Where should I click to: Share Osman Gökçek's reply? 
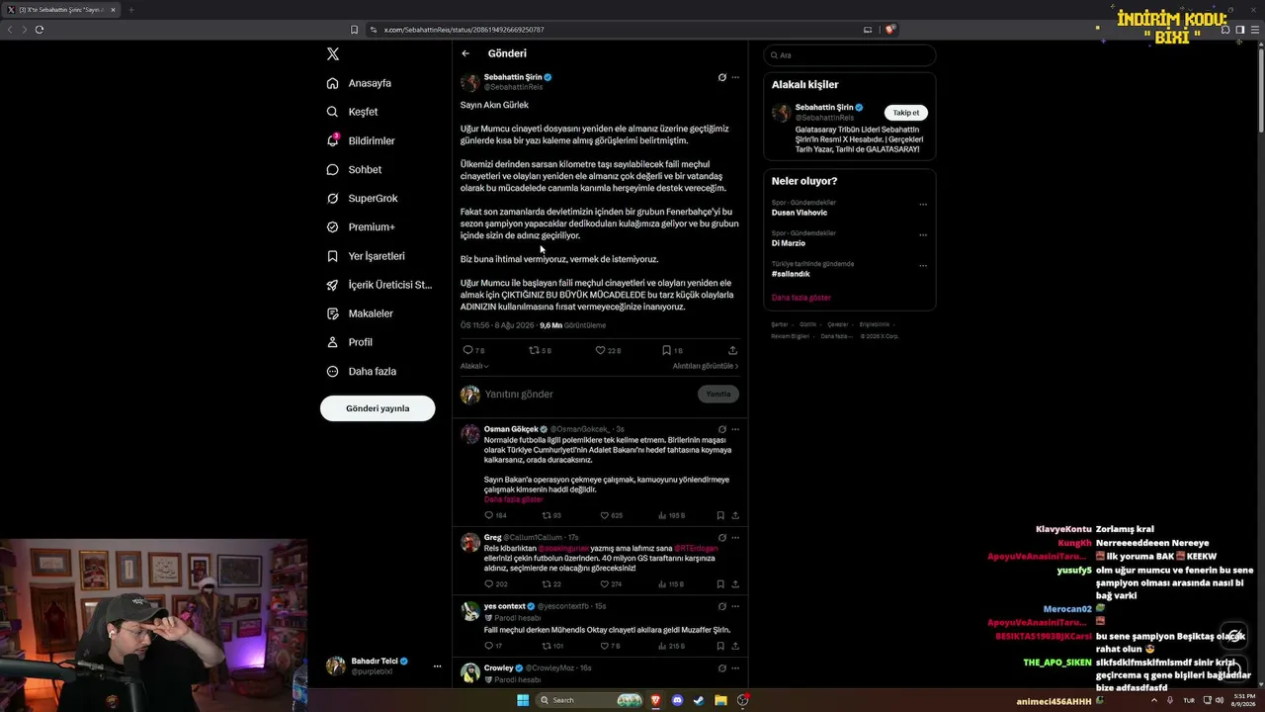(735, 515)
